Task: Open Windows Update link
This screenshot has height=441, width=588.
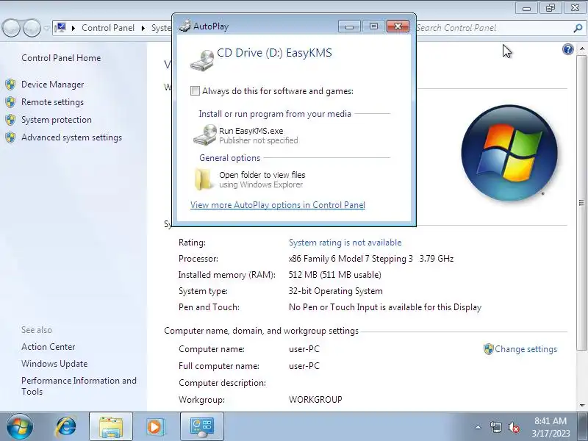Action: click(54, 363)
